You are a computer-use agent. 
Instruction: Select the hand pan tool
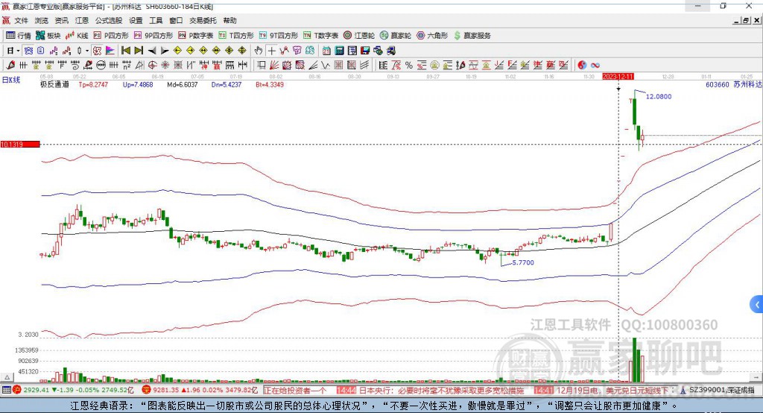[259, 51]
